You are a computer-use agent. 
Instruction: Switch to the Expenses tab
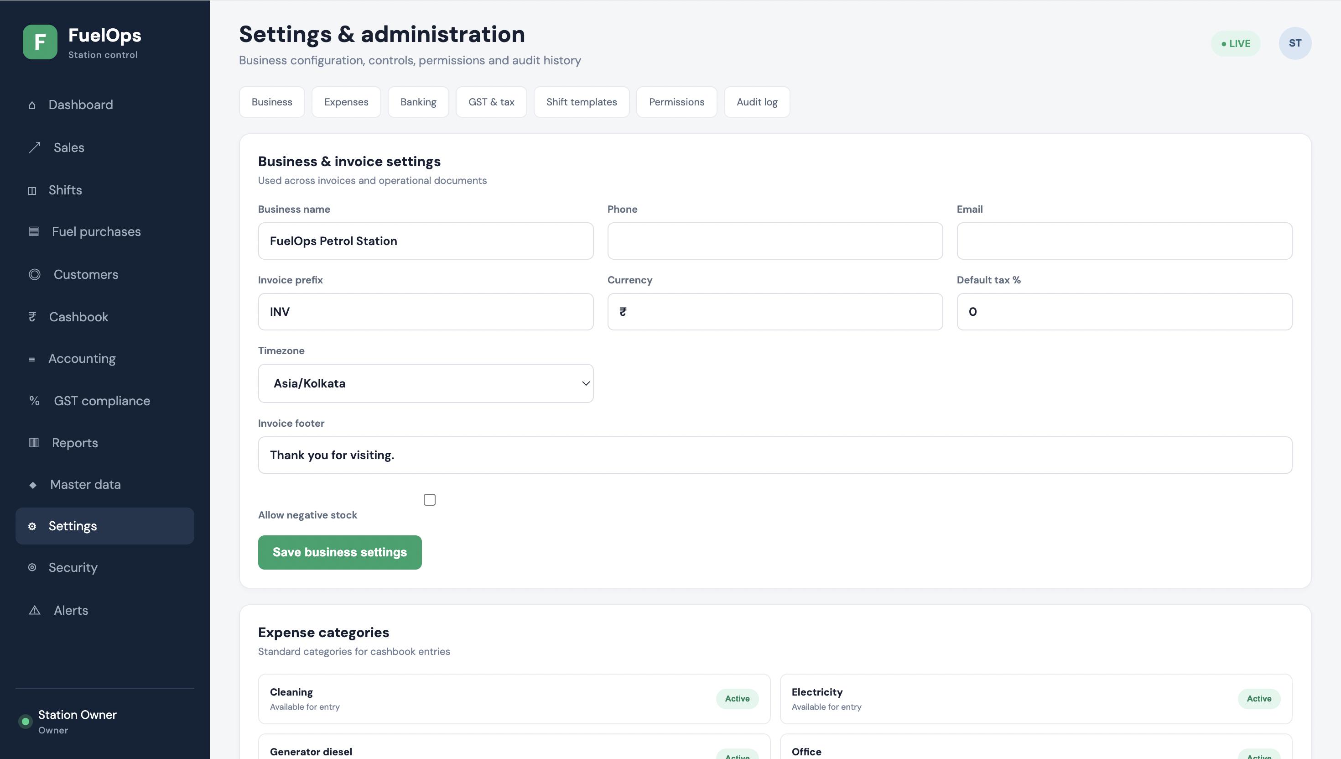click(346, 102)
